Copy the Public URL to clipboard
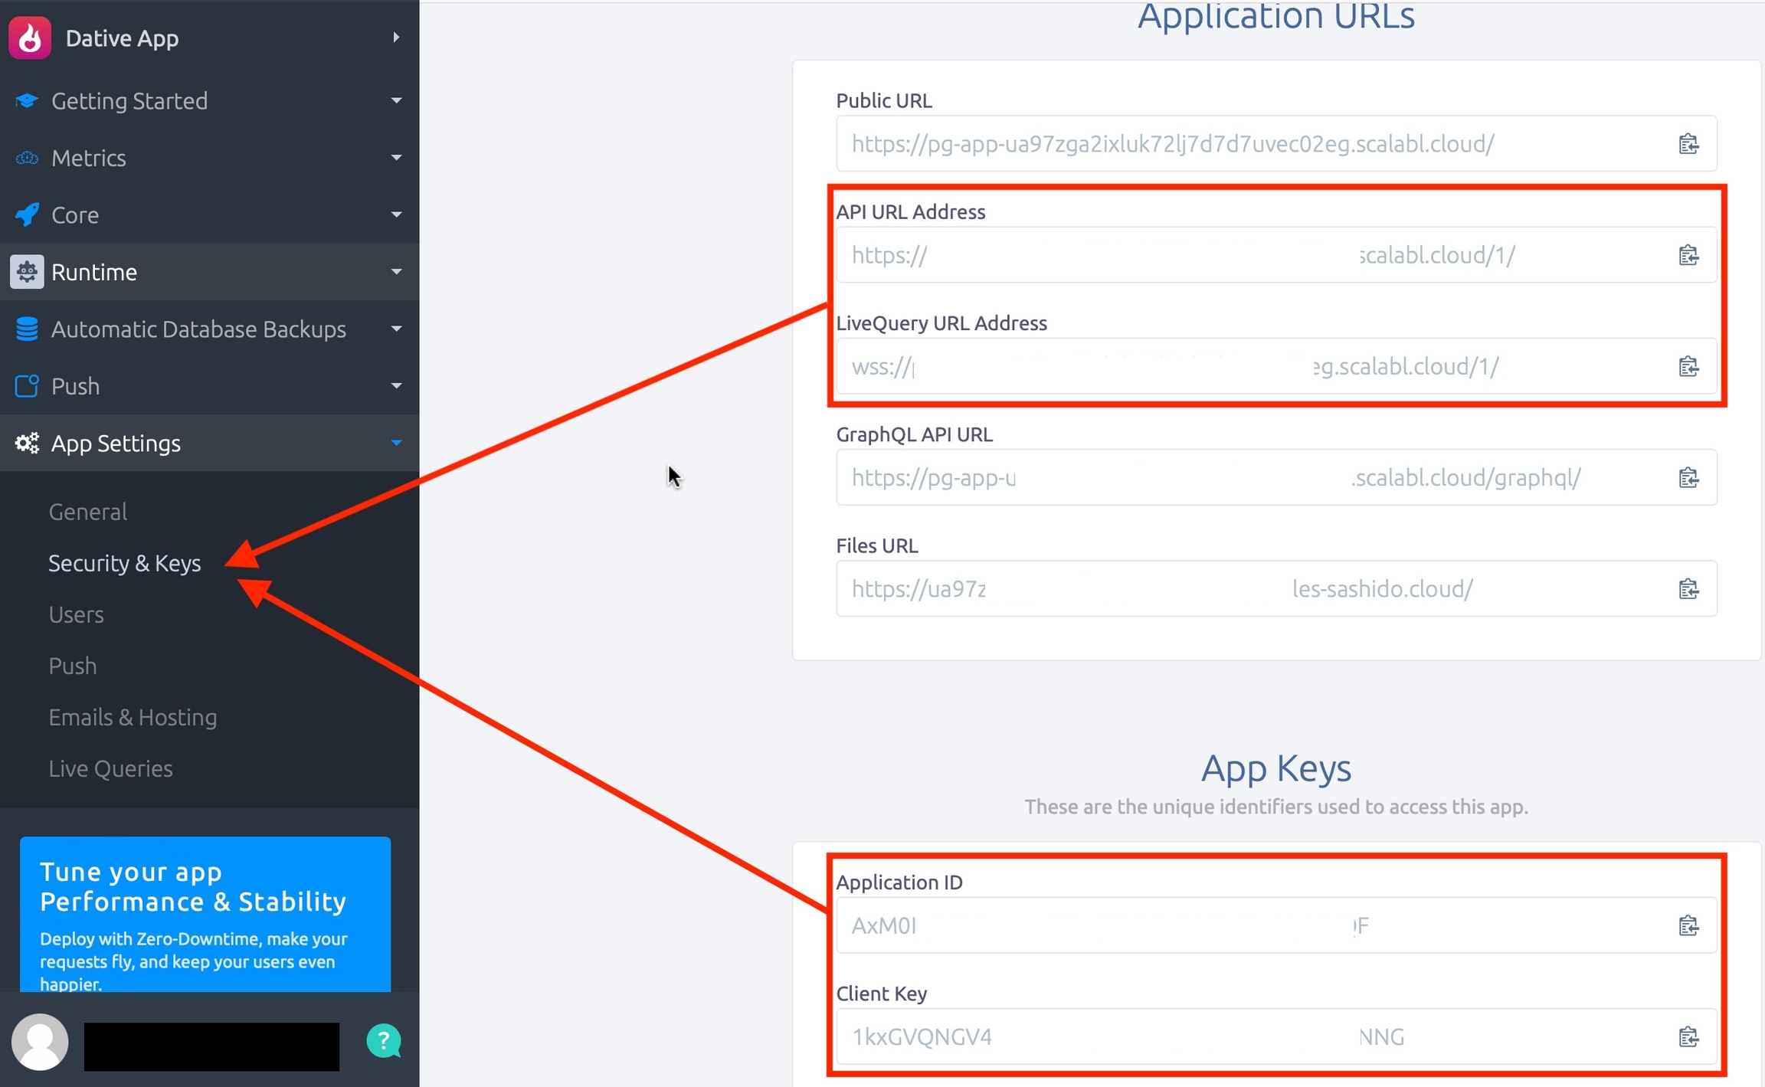Screen dimensions: 1765x1087 pos(1688,144)
